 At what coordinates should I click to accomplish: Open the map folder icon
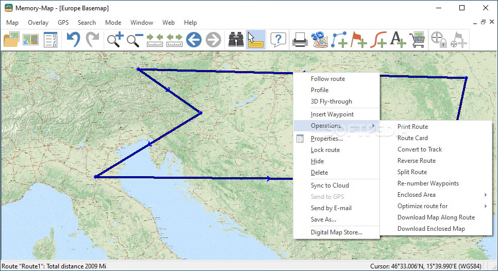point(11,40)
